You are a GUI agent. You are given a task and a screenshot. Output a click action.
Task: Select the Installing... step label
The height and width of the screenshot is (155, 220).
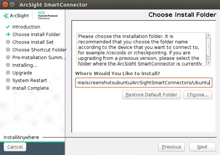(24, 65)
